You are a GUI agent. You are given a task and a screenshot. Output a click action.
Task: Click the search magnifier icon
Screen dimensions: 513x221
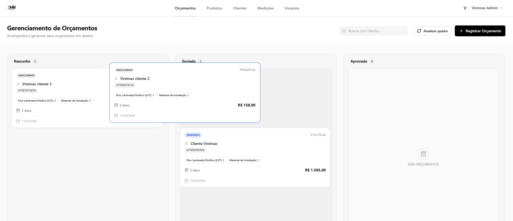pos(344,31)
